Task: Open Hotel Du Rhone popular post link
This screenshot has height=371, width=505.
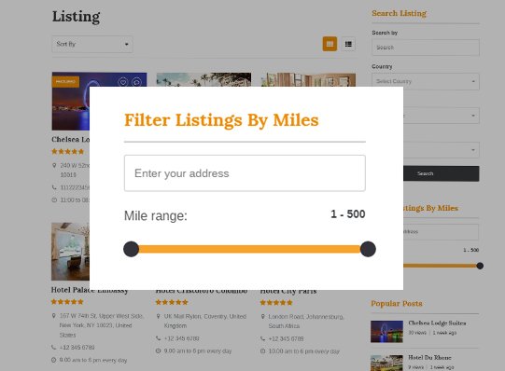Action: point(429,357)
